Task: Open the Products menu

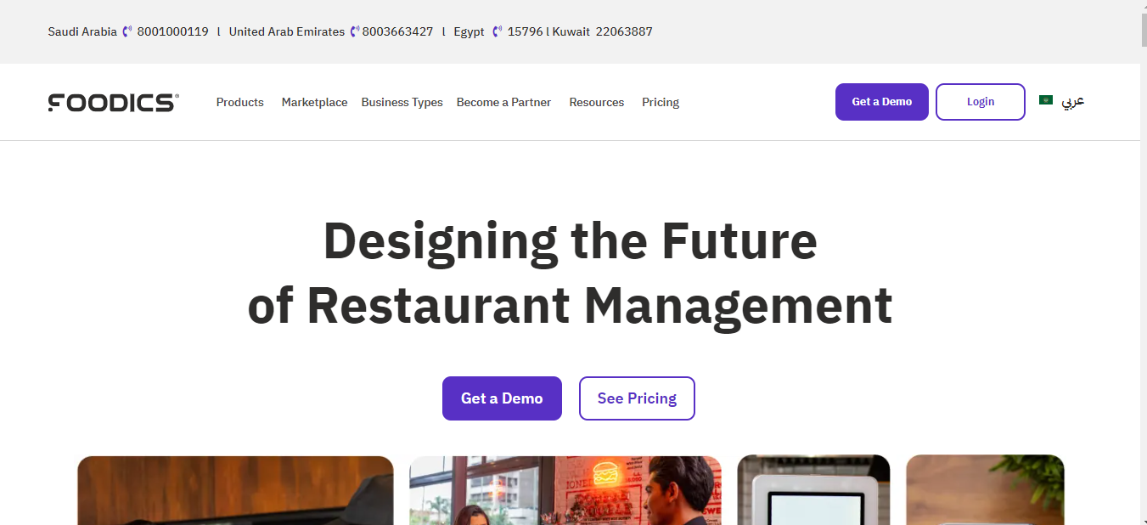Action: tap(240, 102)
